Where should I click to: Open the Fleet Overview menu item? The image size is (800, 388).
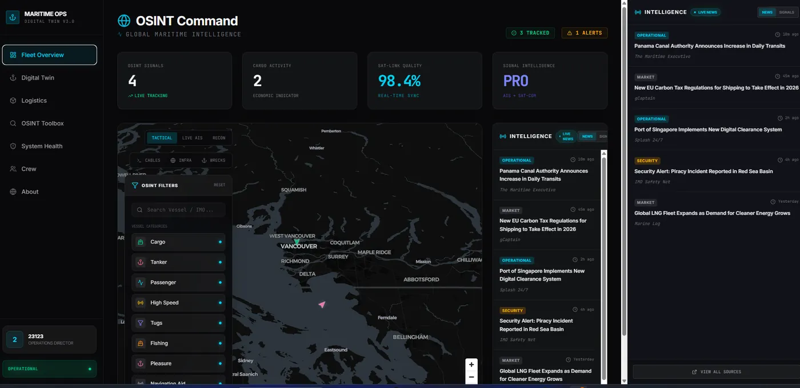click(x=50, y=55)
